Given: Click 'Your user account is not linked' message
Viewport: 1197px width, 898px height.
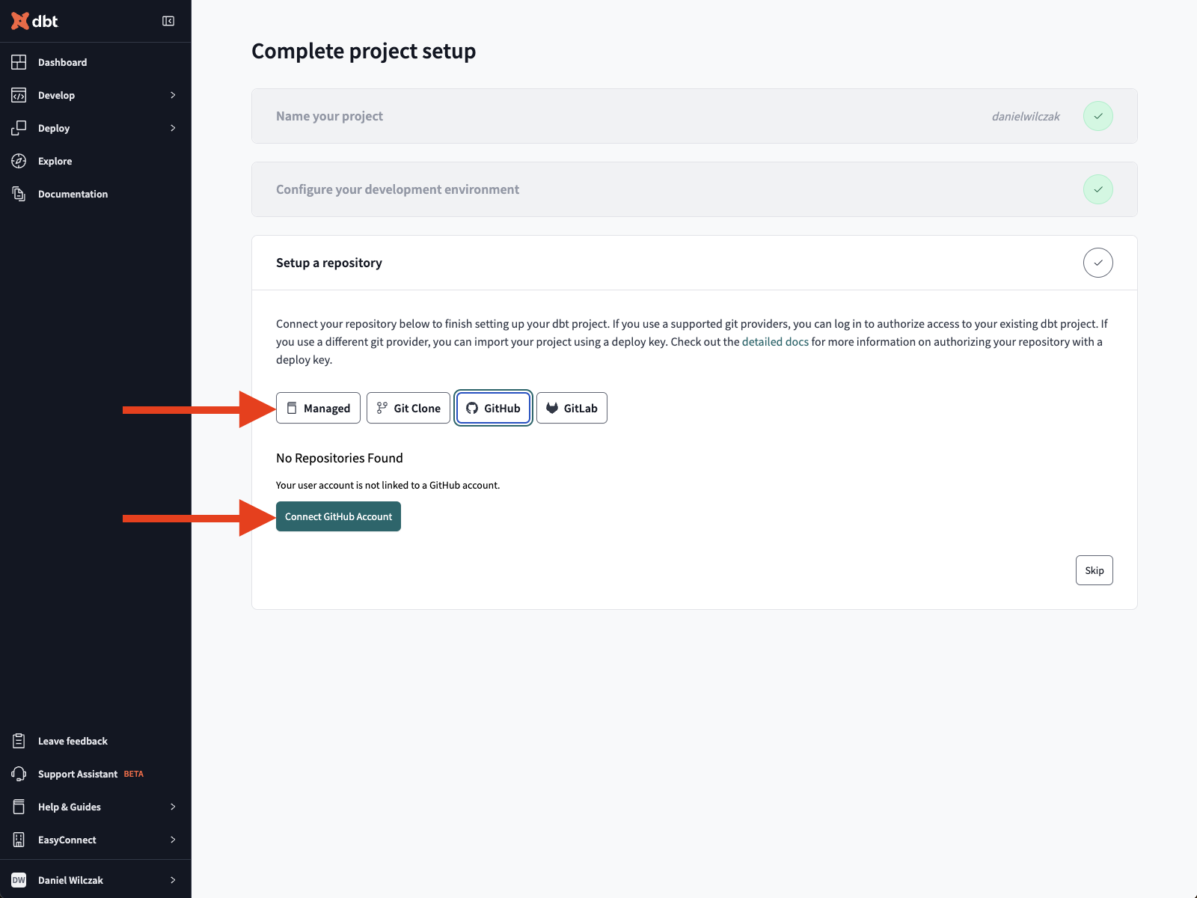Looking at the screenshot, I should coord(388,485).
